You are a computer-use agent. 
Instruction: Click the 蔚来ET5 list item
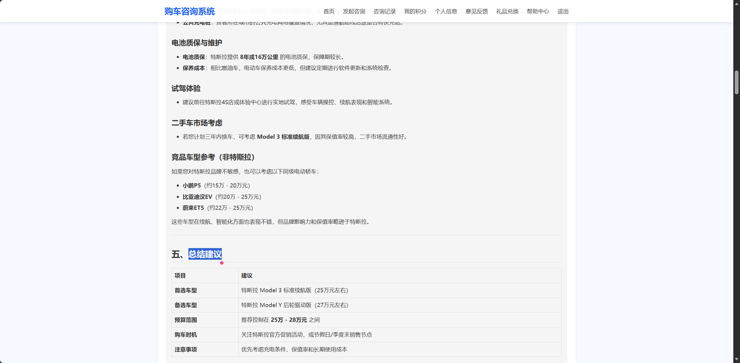point(218,208)
